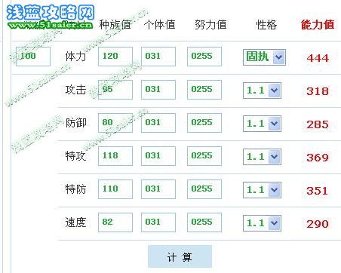Image resolution: width=341 pixels, height=273 pixels.
Task: Open the 特防 nature modifier dropdown
Action: coord(262,190)
